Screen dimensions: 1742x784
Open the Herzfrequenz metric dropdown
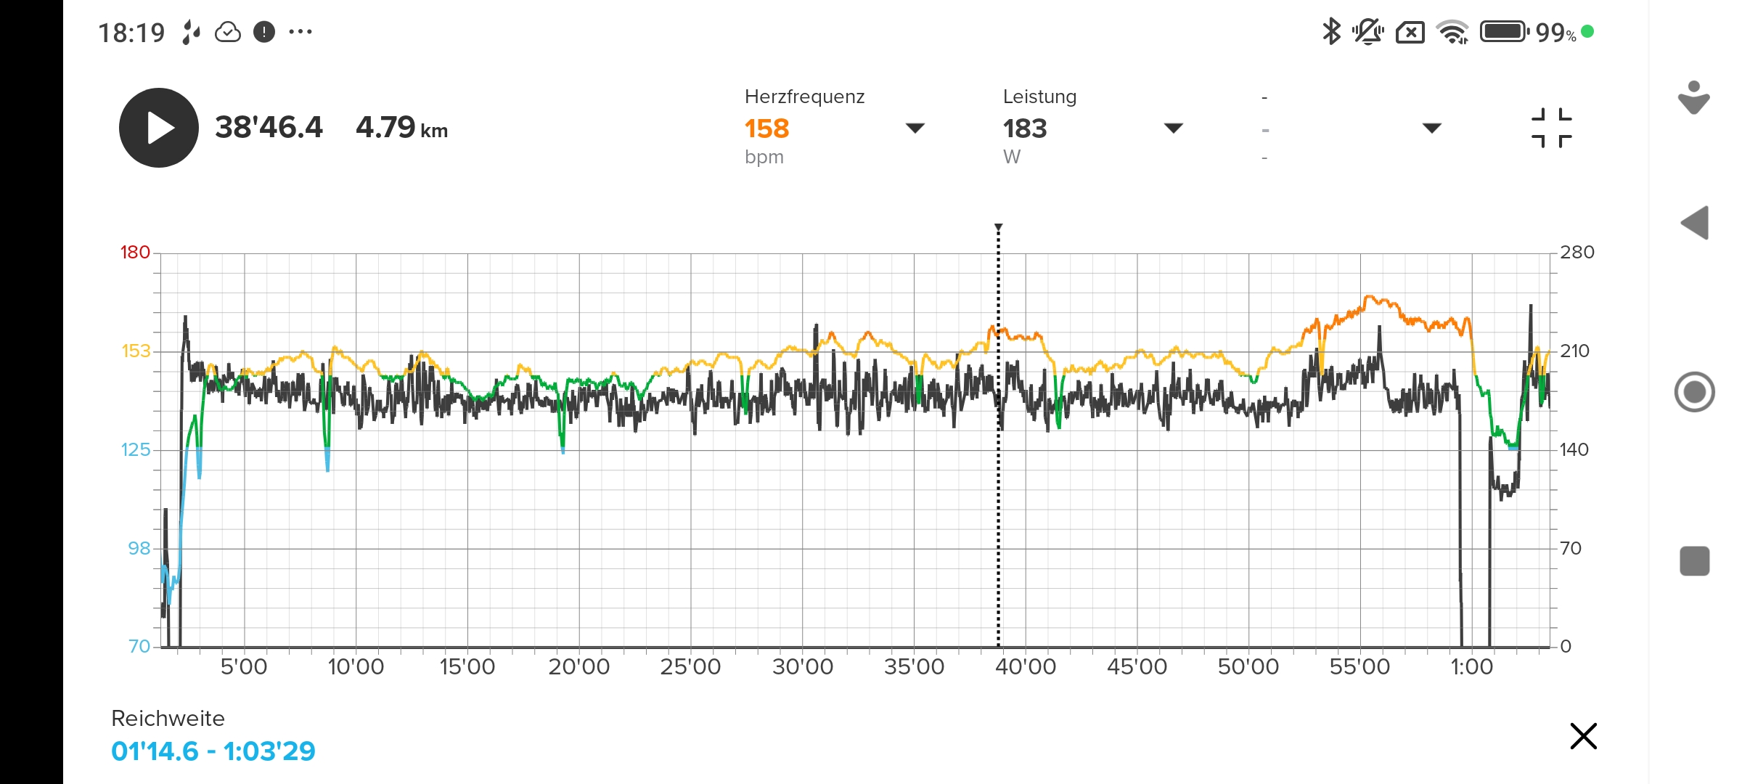click(x=915, y=128)
